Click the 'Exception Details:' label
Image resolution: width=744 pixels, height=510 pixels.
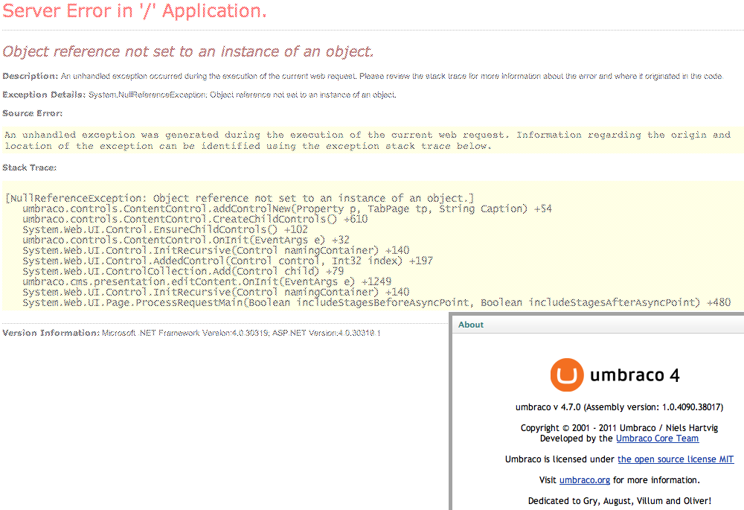pos(44,95)
